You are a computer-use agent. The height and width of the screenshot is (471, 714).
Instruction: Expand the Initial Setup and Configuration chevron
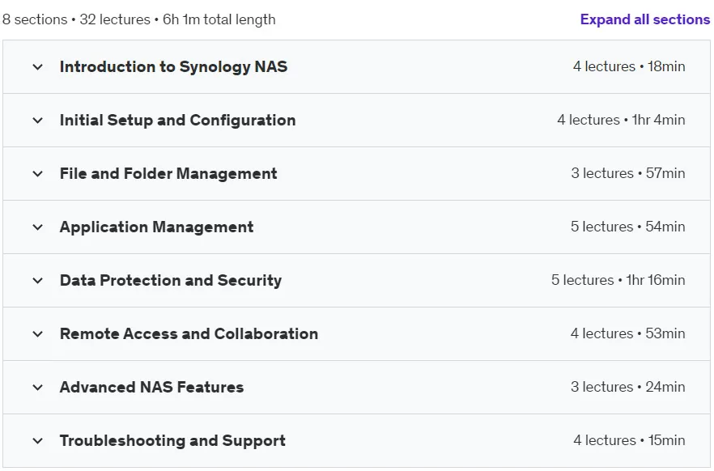click(x=38, y=121)
